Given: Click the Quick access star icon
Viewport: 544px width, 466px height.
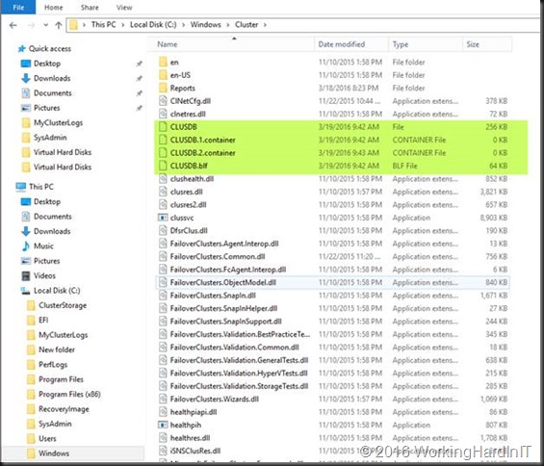Looking at the screenshot, I should coord(21,48).
